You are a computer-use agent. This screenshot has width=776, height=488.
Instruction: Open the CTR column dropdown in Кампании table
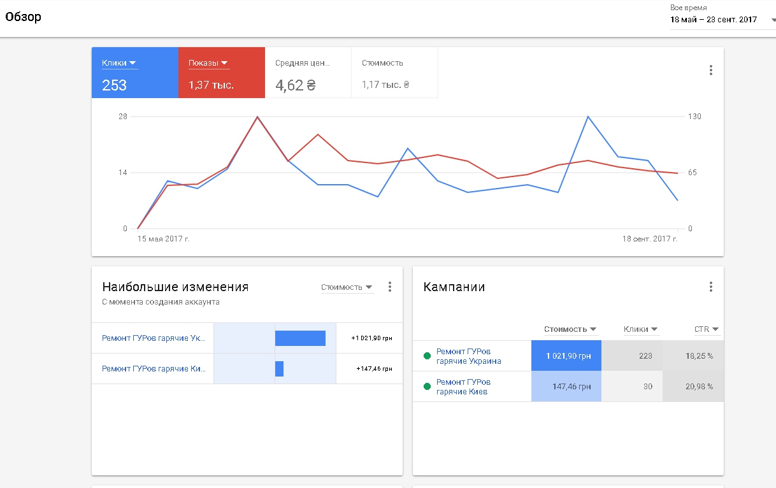706,329
